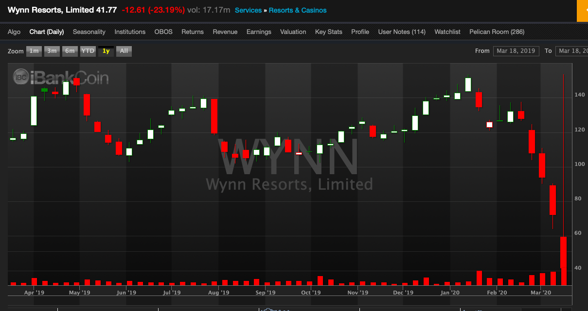Screen dimensions: 588x311
Task: Click the orange button at top right
Action: 582,11
